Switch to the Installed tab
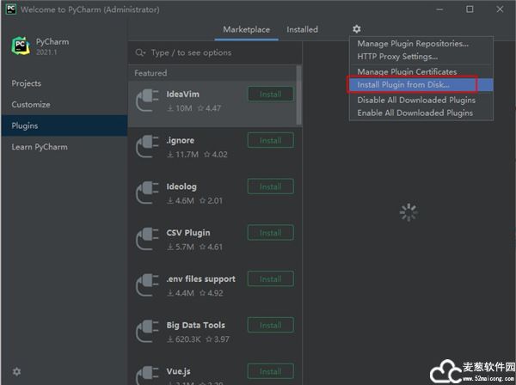 (302, 29)
